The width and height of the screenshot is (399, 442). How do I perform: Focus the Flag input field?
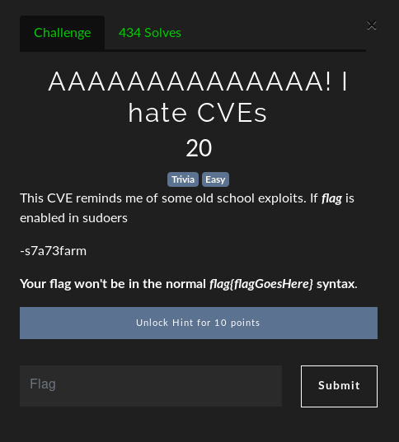(151, 386)
